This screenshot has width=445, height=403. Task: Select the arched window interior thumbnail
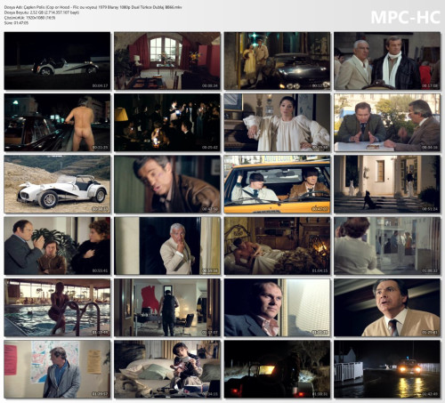(x=167, y=60)
